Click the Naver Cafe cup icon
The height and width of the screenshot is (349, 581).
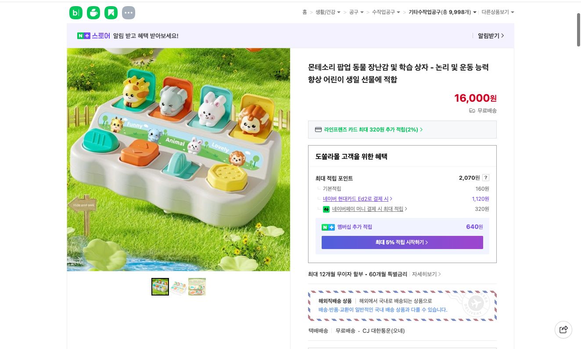[93, 13]
